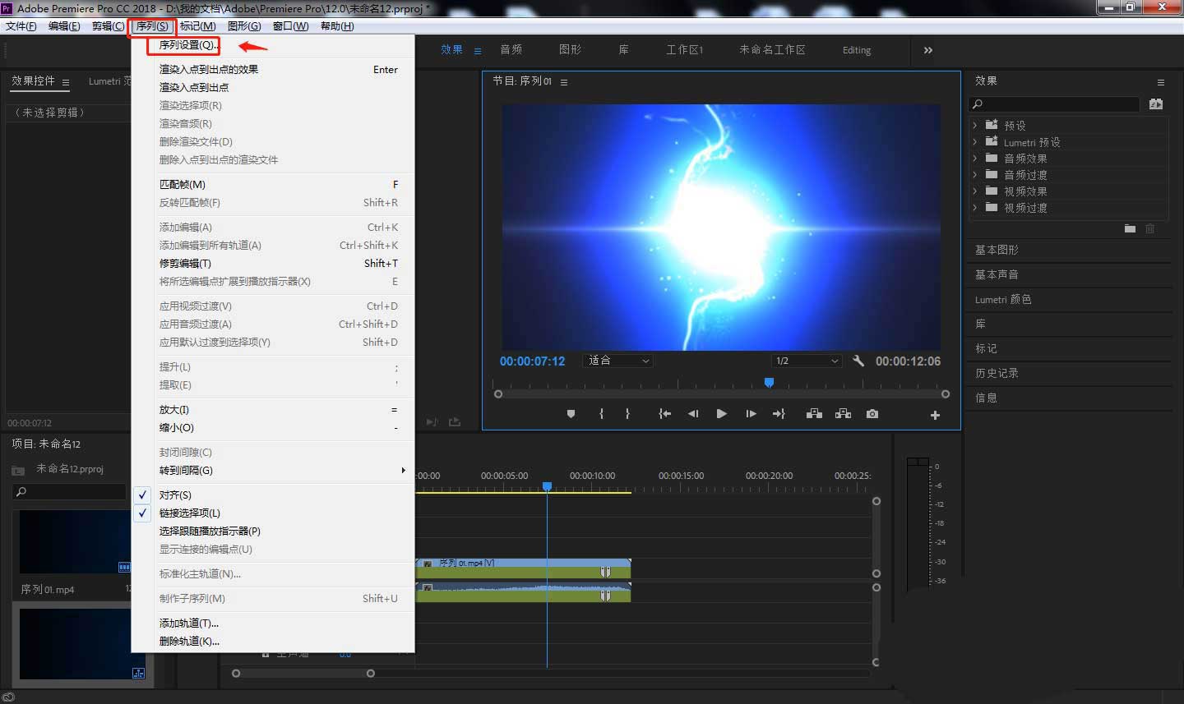
Task: Toggle 选择跟随播放指示器(P) option
Action: pyautogui.click(x=210, y=531)
